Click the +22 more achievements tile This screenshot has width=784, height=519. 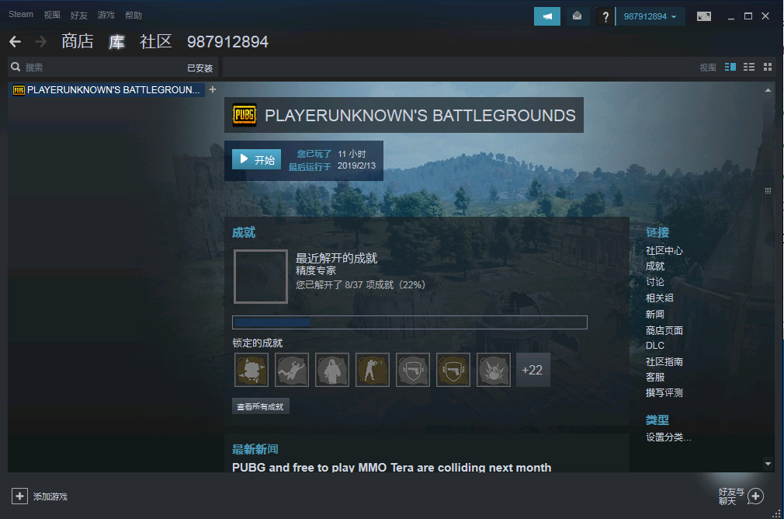point(533,370)
